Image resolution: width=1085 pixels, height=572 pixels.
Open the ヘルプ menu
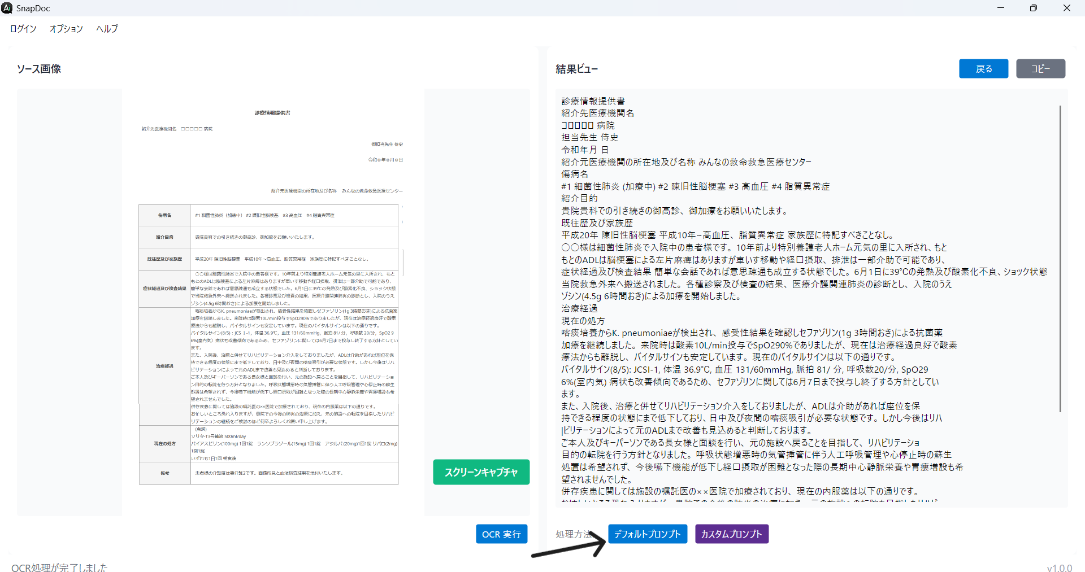point(107,29)
